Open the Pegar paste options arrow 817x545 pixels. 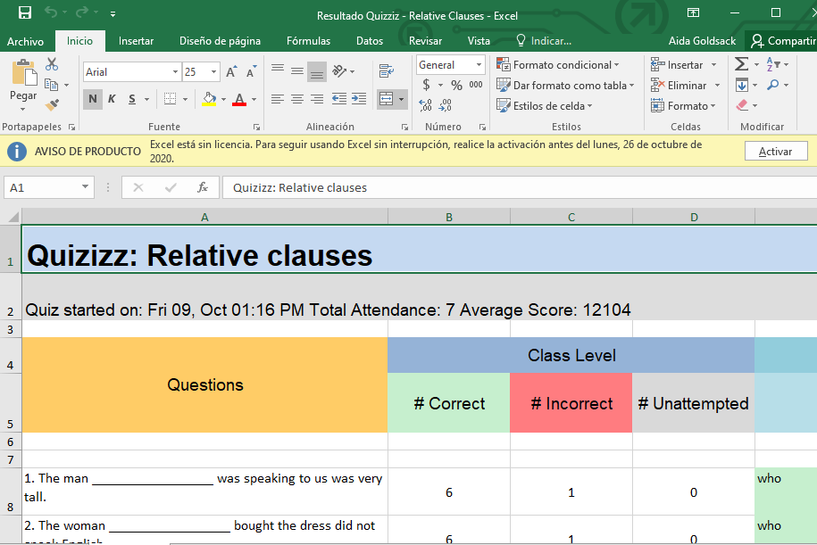click(23, 110)
